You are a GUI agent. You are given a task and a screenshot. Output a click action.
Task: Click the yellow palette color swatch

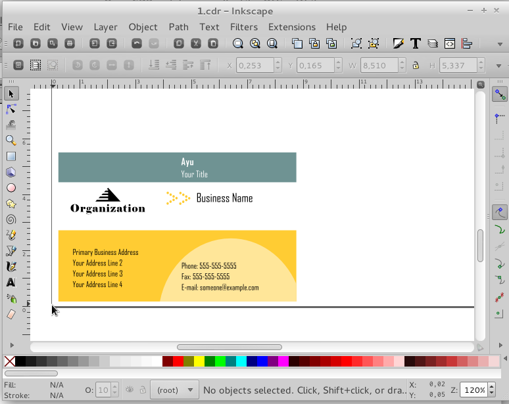199,361
